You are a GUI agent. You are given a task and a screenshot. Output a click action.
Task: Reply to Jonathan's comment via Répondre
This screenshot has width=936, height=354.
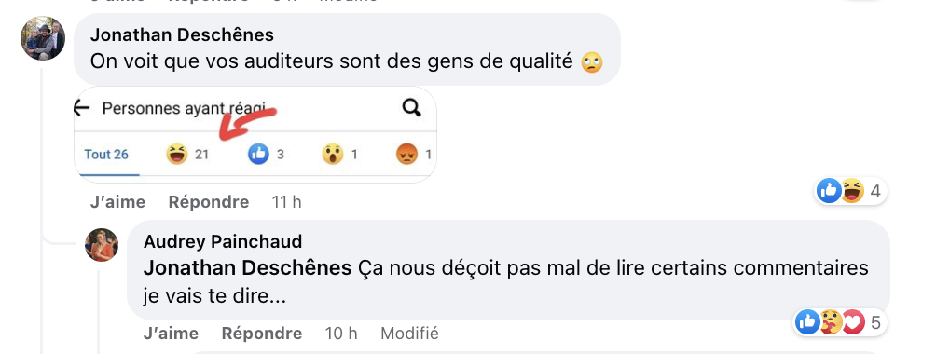[x=208, y=202]
